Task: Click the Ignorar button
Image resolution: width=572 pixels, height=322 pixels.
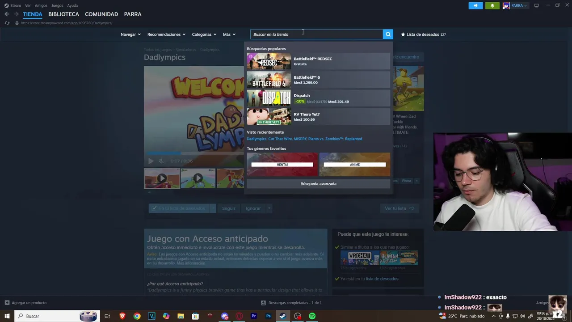Action: pyautogui.click(x=253, y=208)
